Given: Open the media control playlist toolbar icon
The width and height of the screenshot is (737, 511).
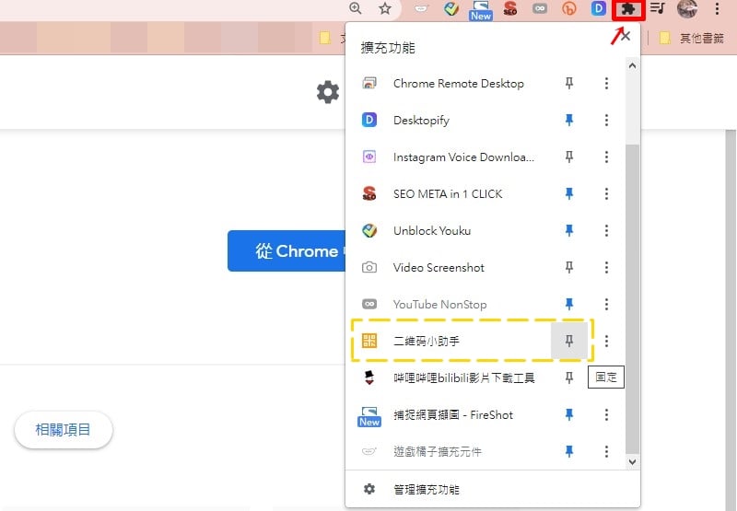Looking at the screenshot, I should [658, 8].
